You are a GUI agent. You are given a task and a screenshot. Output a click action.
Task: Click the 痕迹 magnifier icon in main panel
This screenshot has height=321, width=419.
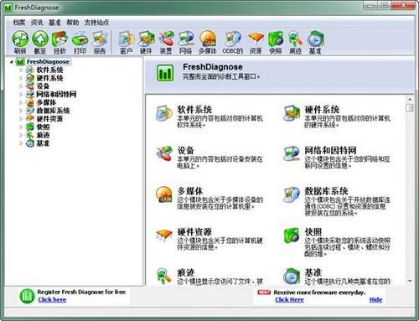tap(164, 276)
